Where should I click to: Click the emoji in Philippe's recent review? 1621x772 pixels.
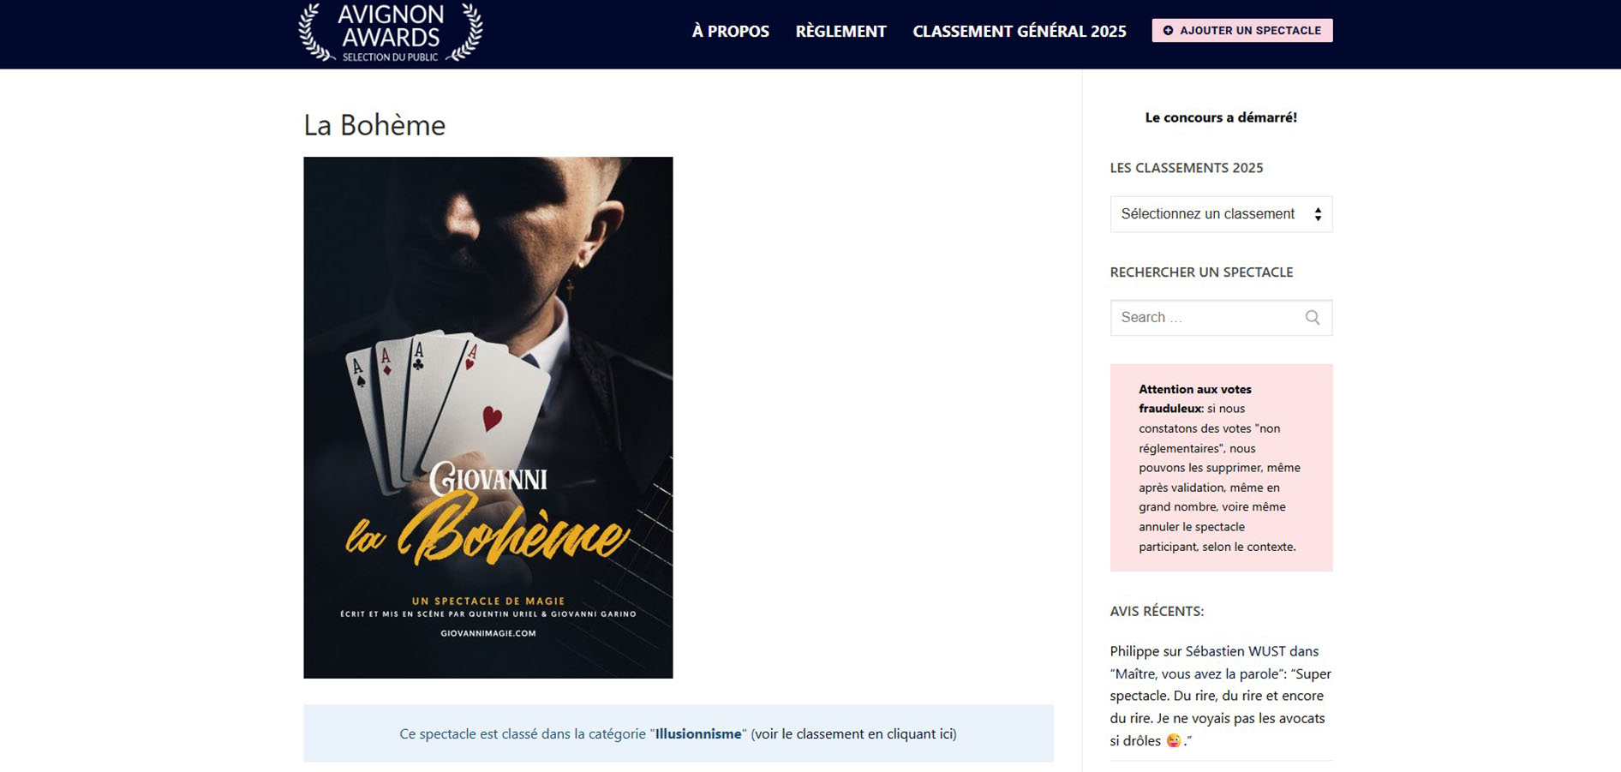coord(1173,741)
